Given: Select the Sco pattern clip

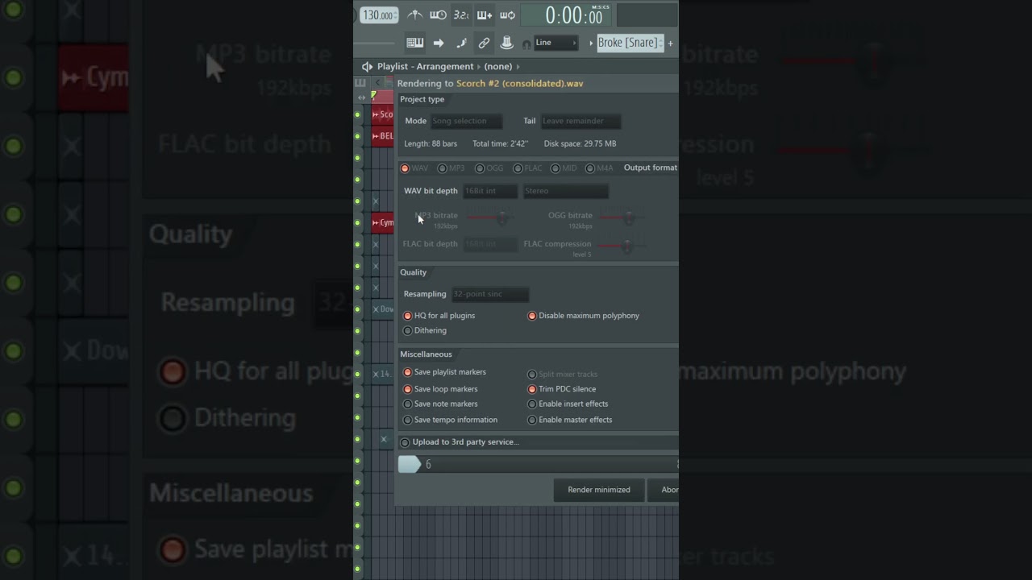Looking at the screenshot, I should pos(383,114).
